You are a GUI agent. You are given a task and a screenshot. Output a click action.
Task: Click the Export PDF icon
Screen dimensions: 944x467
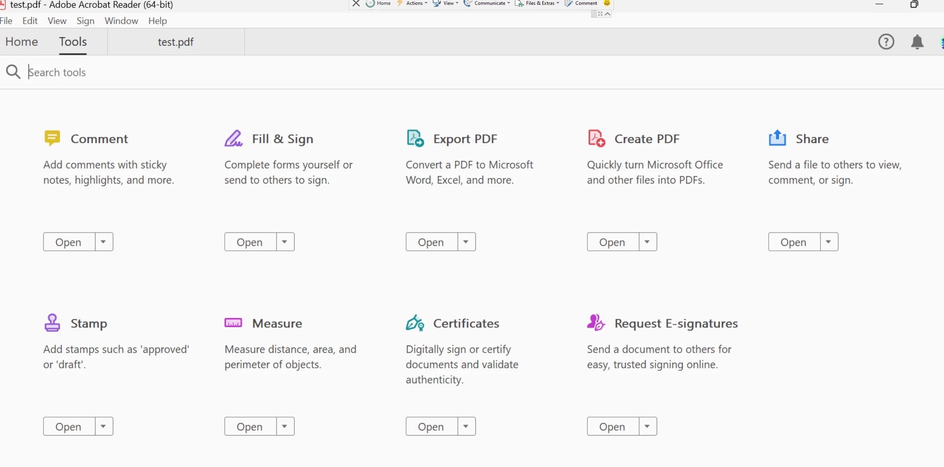pyautogui.click(x=415, y=138)
